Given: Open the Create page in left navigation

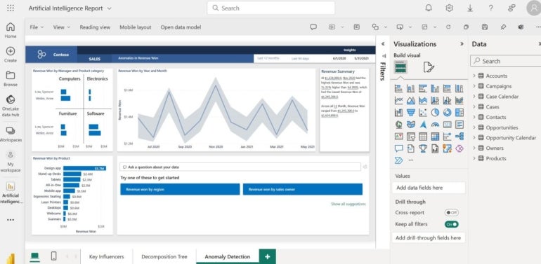Looking at the screenshot, I should pyautogui.click(x=11, y=55).
